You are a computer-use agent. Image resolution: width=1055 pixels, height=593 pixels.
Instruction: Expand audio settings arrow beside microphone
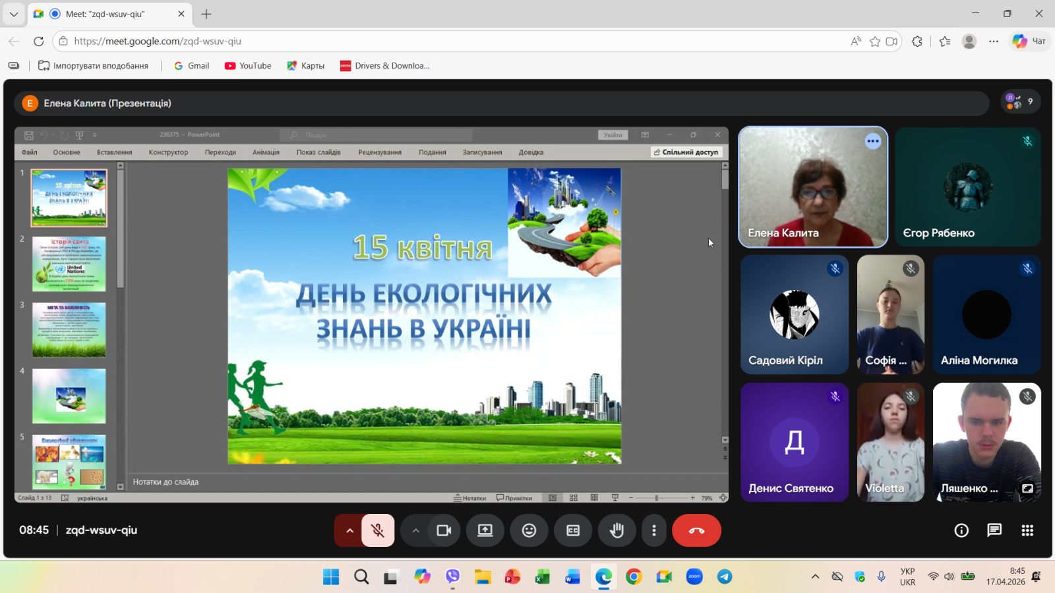pos(349,530)
